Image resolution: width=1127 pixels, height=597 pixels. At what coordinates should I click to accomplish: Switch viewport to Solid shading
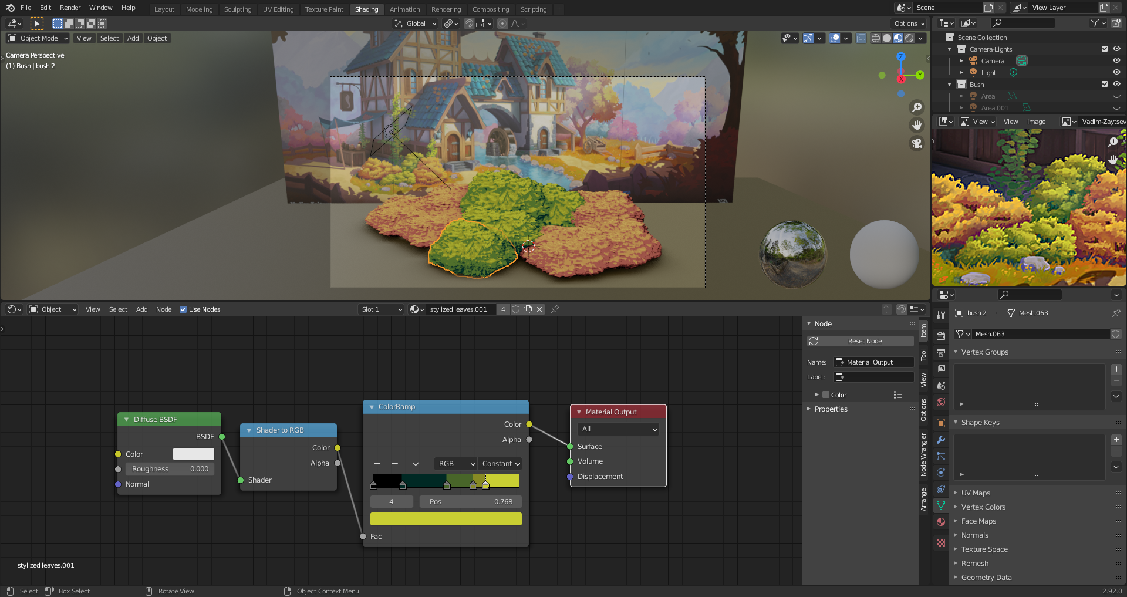[887, 38]
